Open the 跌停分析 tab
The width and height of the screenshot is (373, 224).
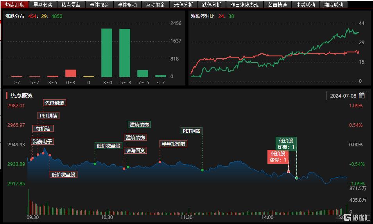(x=212, y=5)
